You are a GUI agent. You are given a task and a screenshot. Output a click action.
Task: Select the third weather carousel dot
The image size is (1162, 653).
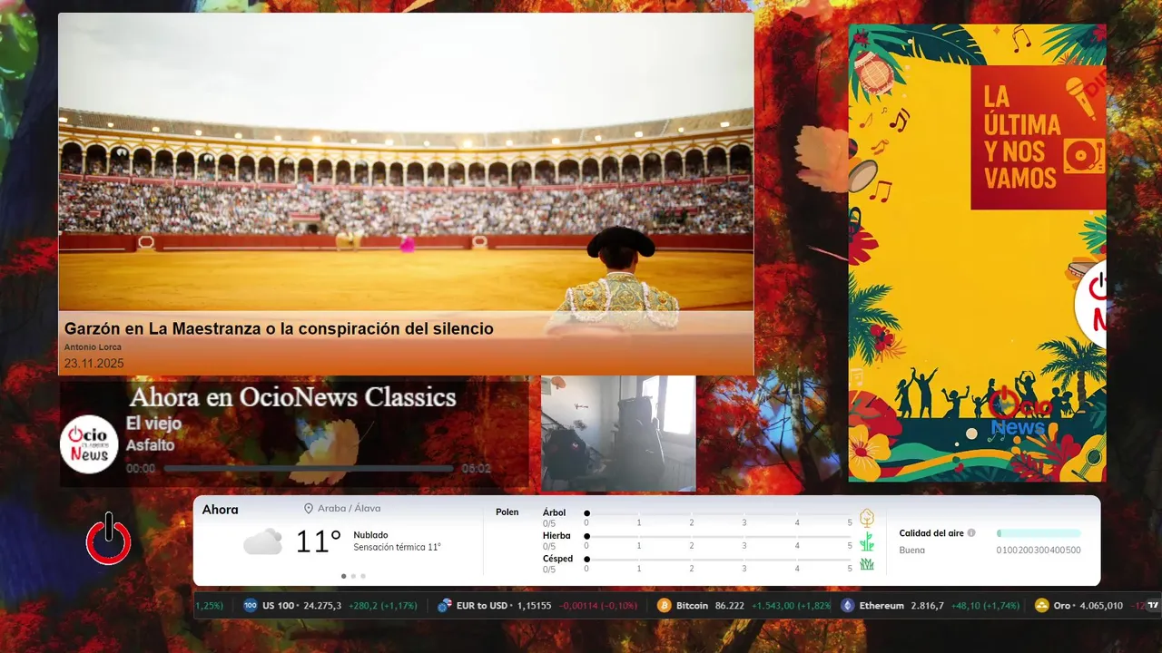pyautogui.click(x=363, y=576)
